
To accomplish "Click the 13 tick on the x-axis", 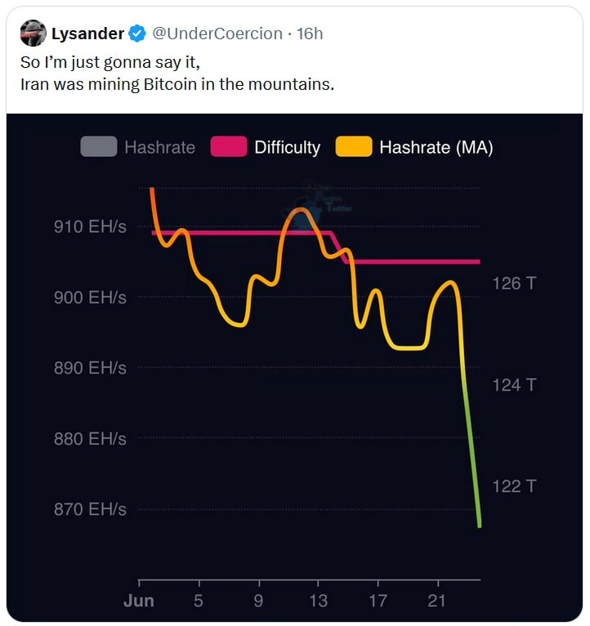I will click(318, 601).
